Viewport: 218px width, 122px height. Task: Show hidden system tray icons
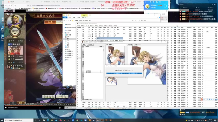[x=195, y=120]
